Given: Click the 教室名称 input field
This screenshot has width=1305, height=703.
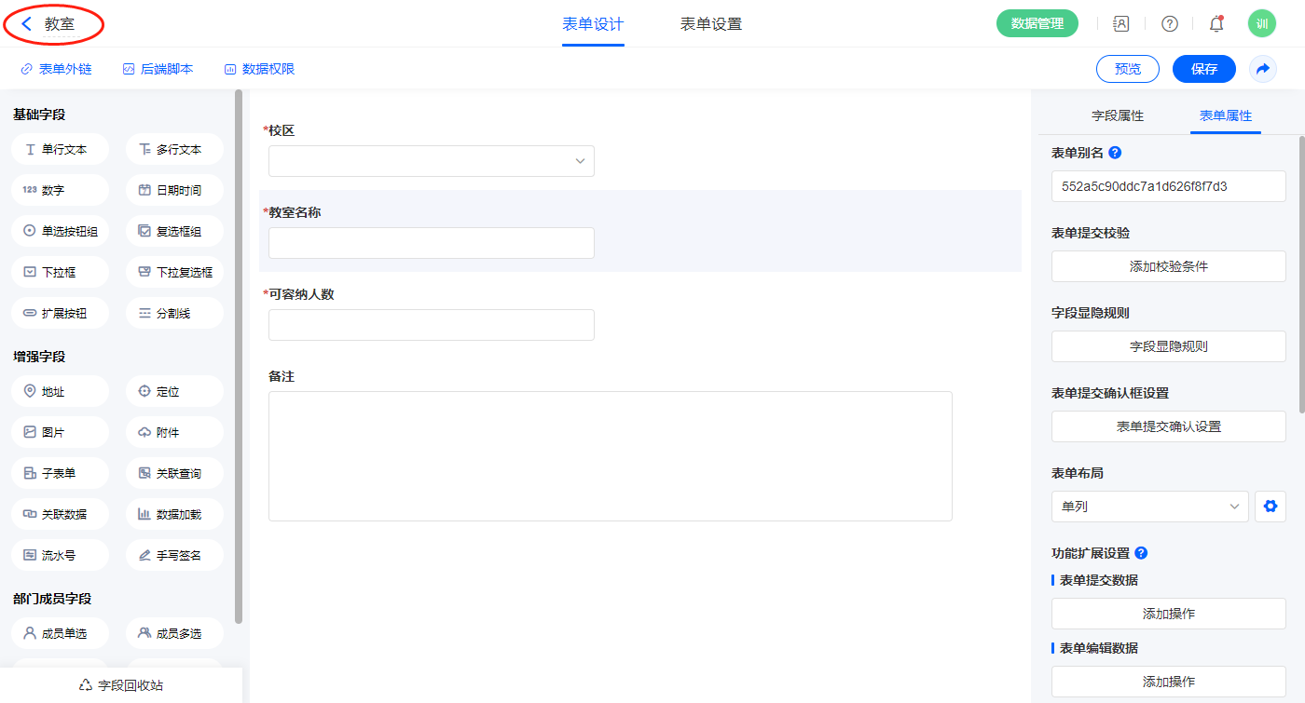Looking at the screenshot, I should pyautogui.click(x=431, y=243).
